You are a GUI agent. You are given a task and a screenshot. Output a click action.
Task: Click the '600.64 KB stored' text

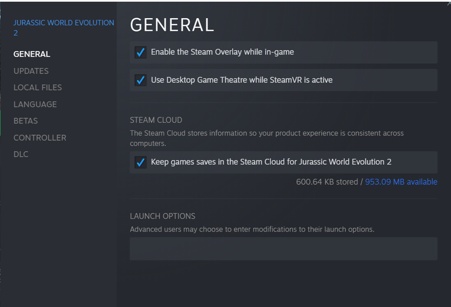point(326,182)
